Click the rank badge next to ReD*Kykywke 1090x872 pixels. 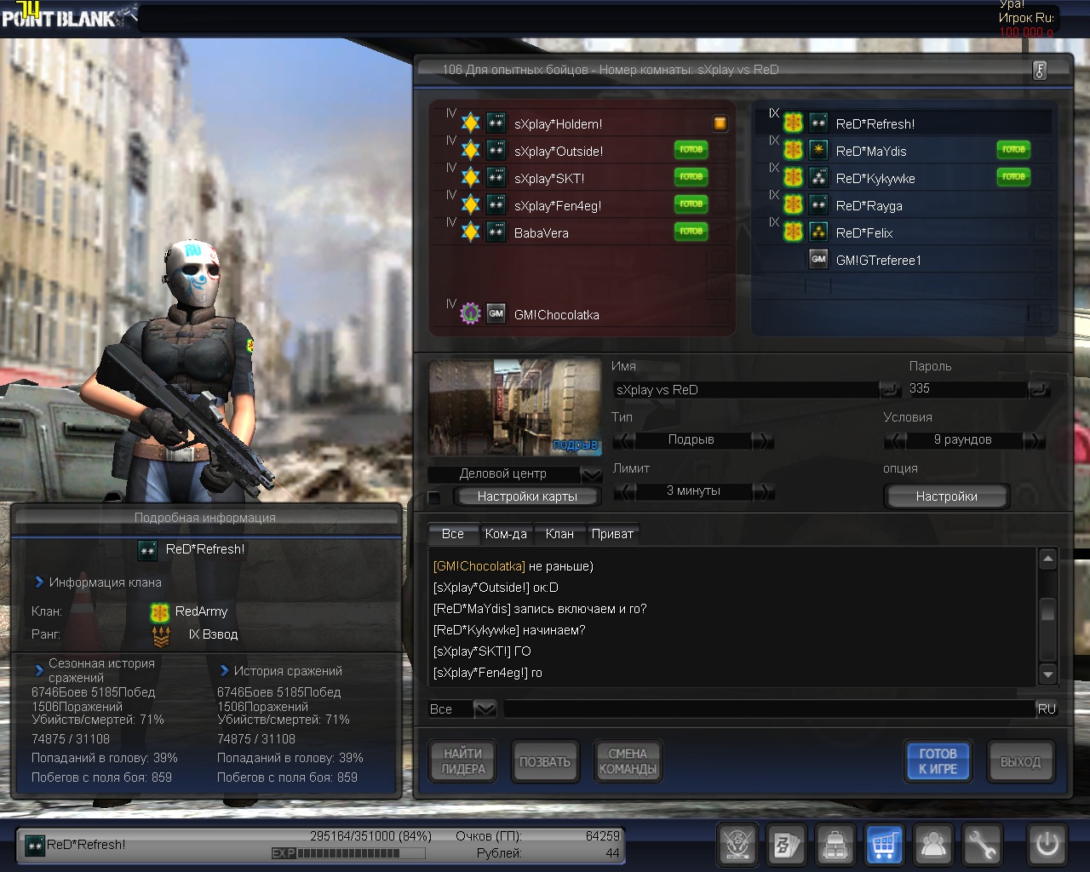[818, 178]
